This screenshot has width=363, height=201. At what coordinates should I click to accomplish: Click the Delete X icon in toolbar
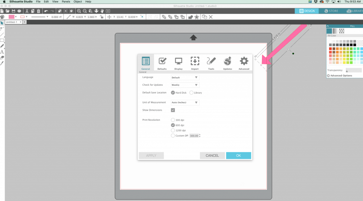[211, 17]
